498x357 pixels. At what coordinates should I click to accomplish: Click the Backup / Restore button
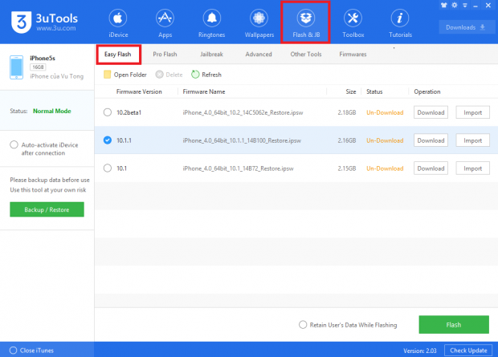click(47, 209)
